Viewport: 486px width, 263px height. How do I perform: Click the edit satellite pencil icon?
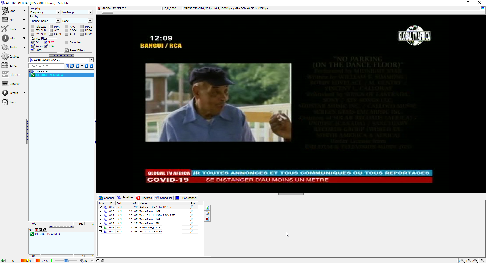207,214
